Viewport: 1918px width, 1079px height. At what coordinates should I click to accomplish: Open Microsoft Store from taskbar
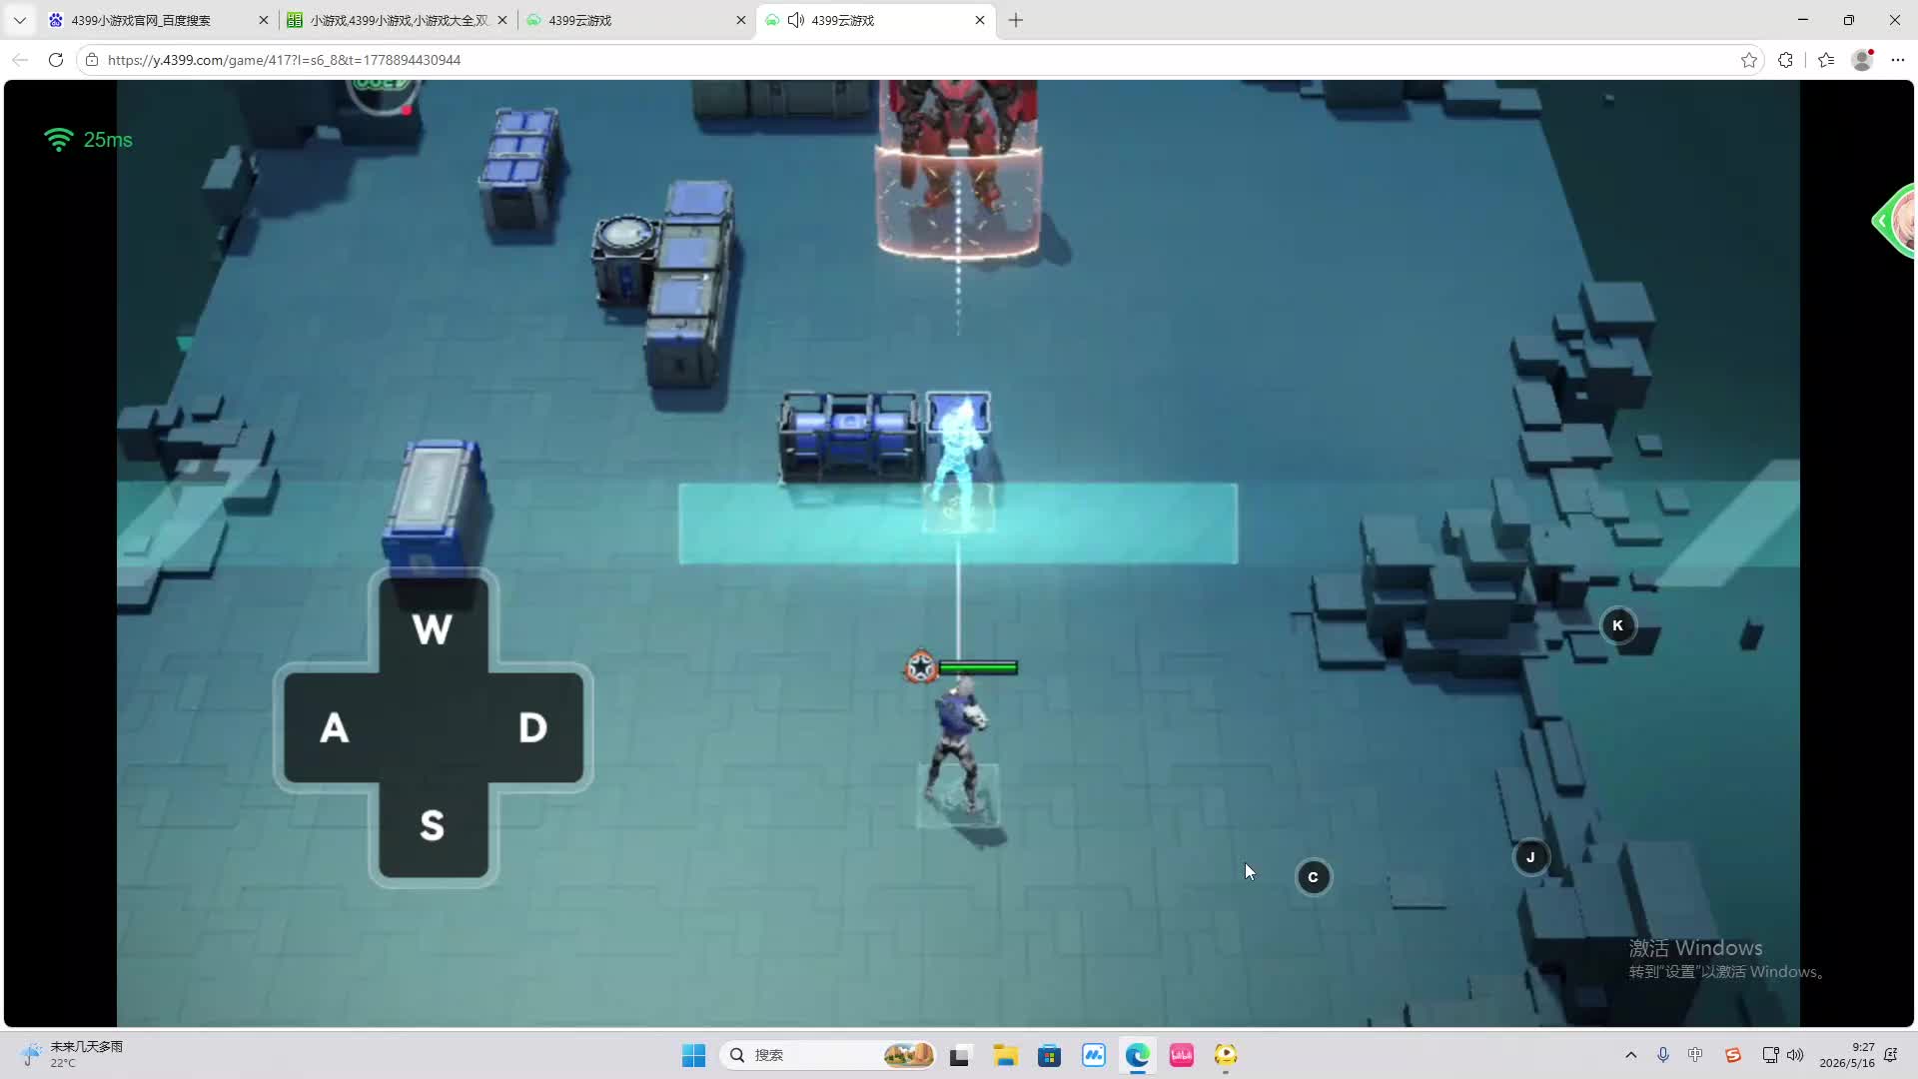point(1049,1055)
